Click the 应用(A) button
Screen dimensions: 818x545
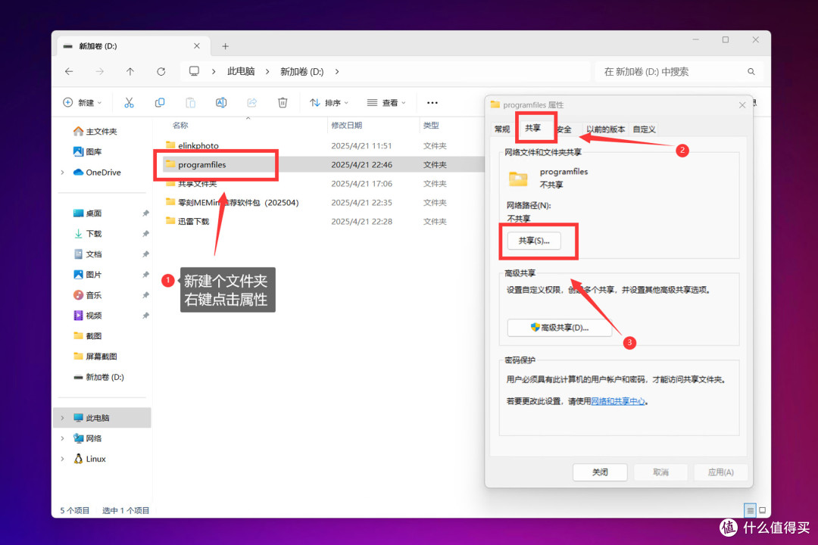[721, 472]
